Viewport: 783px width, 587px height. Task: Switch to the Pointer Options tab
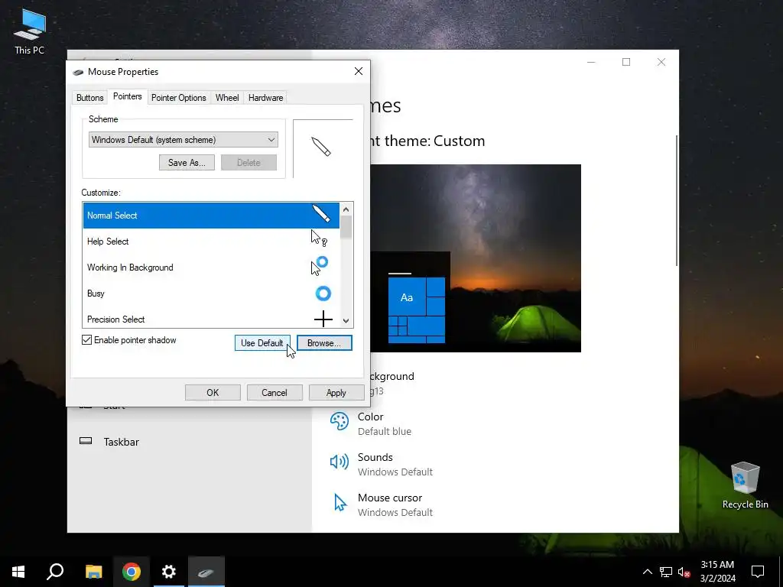[179, 97]
